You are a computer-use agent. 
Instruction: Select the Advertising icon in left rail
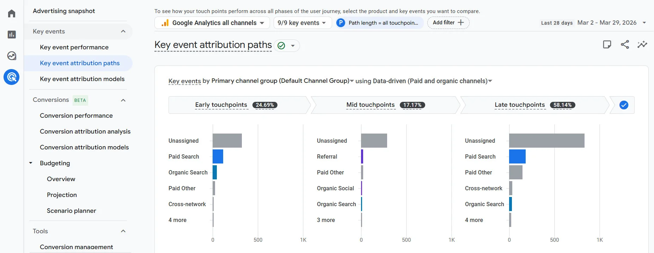[12, 77]
